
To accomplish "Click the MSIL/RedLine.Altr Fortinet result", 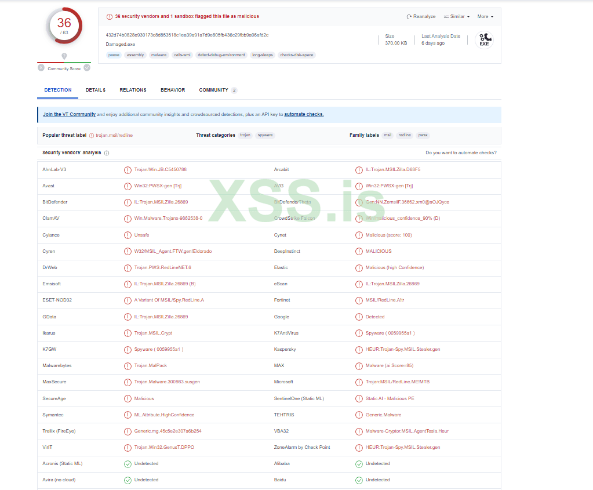I will (385, 300).
